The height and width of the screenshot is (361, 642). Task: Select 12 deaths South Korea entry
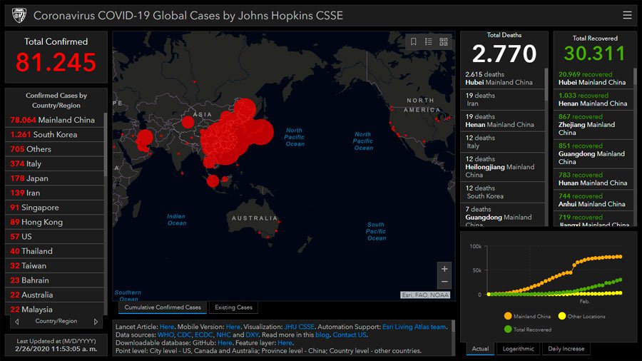coord(503,192)
